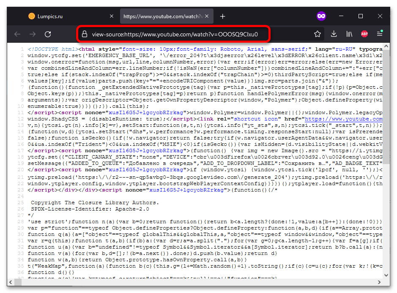This screenshot has height=293, width=397.
Task: Click 'ytcsi.setStart' text on line 14
Action: point(102,131)
